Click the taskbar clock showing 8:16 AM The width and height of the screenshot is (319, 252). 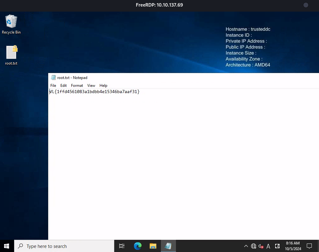click(293, 246)
